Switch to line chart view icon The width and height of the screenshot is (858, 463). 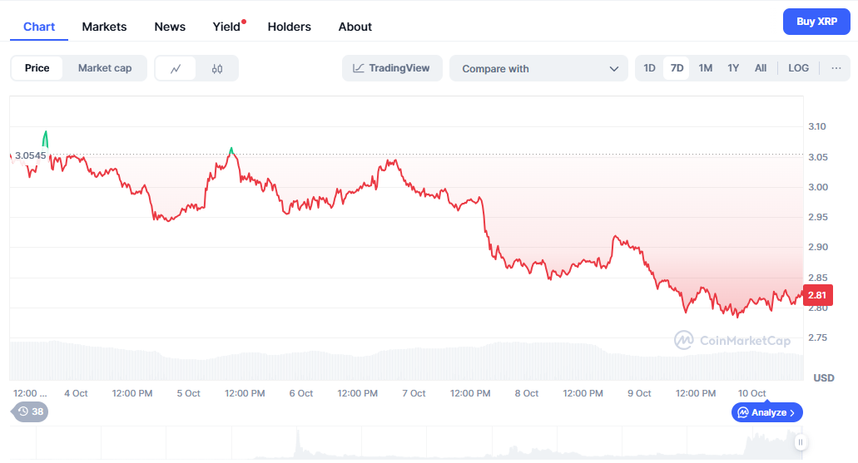click(176, 68)
